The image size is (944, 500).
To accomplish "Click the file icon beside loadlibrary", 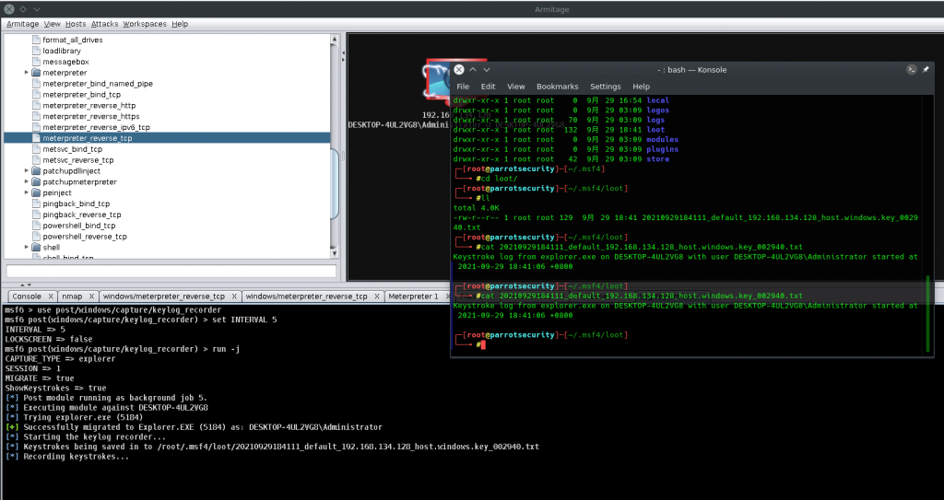I will point(36,51).
